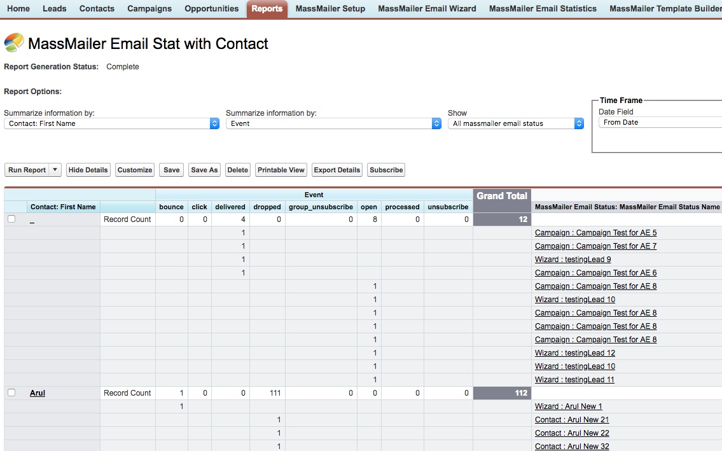Click the Customize button

(x=134, y=170)
